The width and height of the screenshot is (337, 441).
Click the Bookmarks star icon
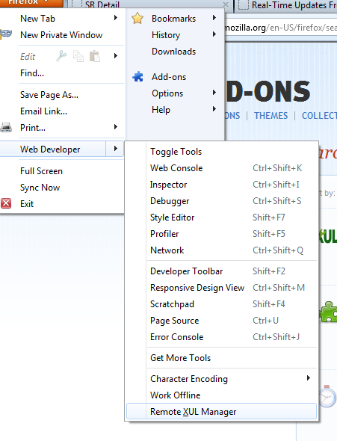(137, 19)
